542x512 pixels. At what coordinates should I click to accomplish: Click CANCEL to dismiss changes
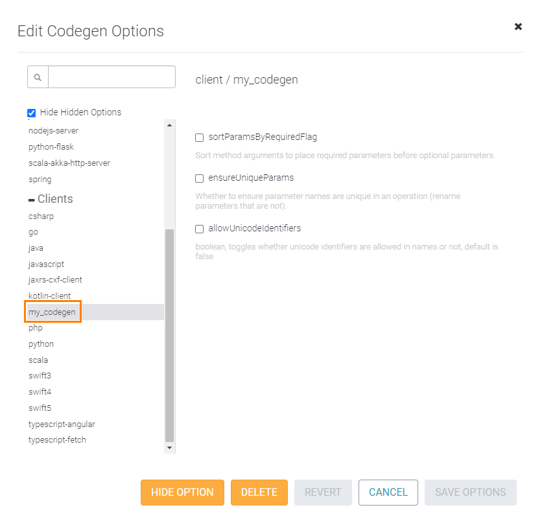388,493
